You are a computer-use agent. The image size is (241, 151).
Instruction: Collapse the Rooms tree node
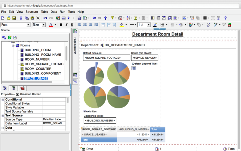coord(14,45)
